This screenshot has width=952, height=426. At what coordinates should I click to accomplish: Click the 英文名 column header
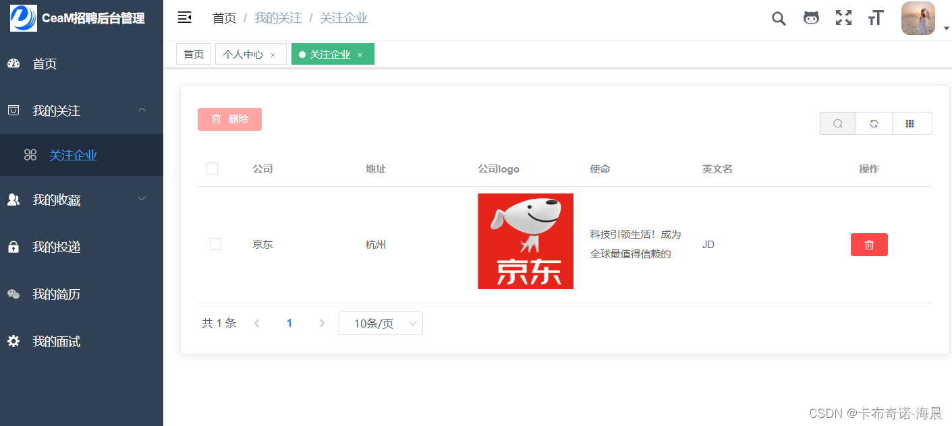(x=717, y=169)
